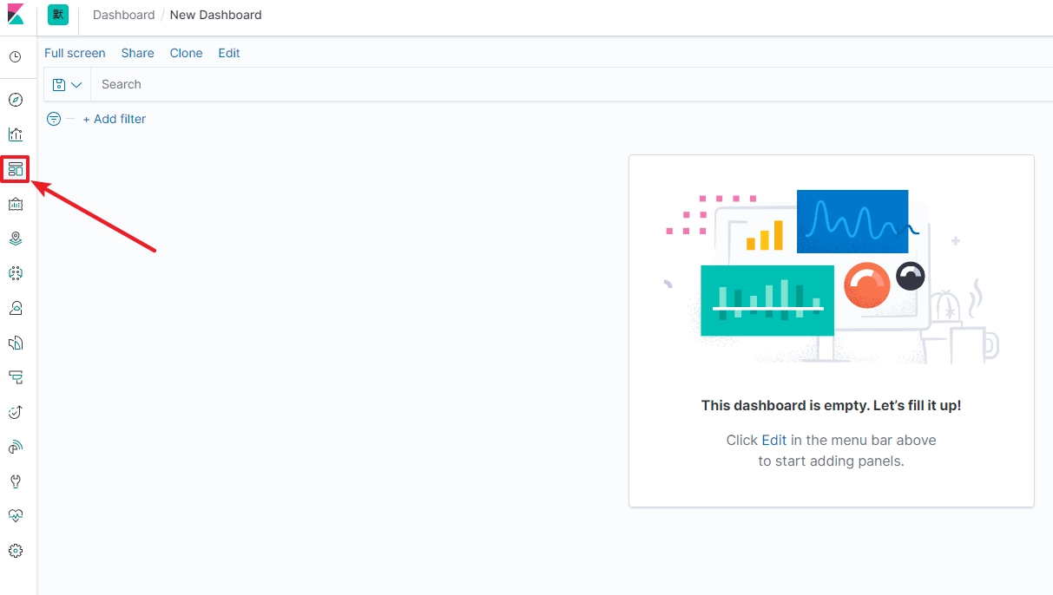Open Dev Tools wrench icon

pyautogui.click(x=16, y=481)
